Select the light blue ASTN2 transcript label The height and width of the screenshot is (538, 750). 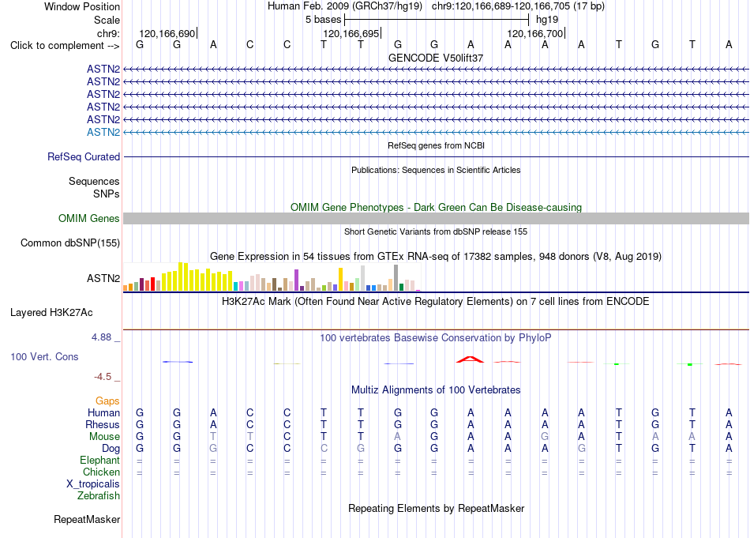click(x=103, y=132)
